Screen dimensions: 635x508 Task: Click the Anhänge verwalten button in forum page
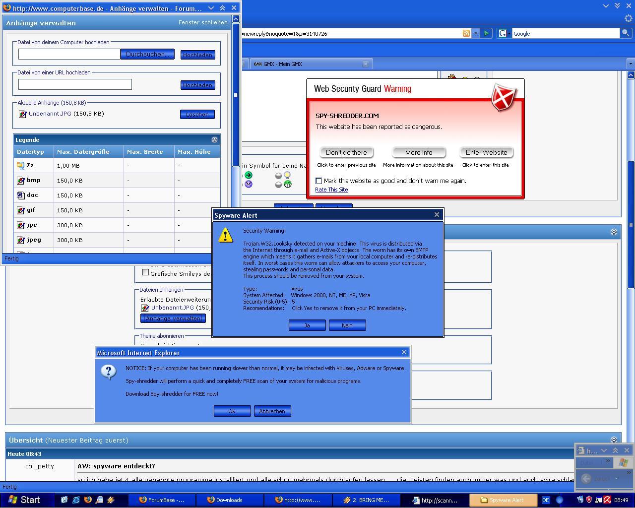173,318
